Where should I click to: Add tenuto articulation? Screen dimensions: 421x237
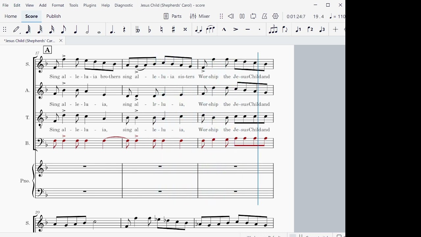pyautogui.click(x=248, y=30)
